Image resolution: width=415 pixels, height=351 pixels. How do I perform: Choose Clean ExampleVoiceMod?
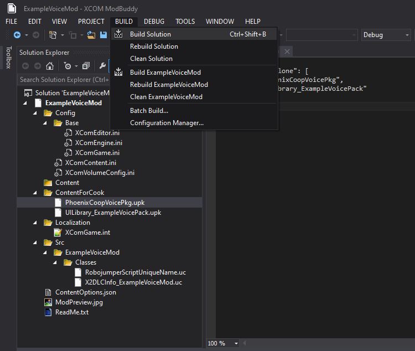pos(194,97)
